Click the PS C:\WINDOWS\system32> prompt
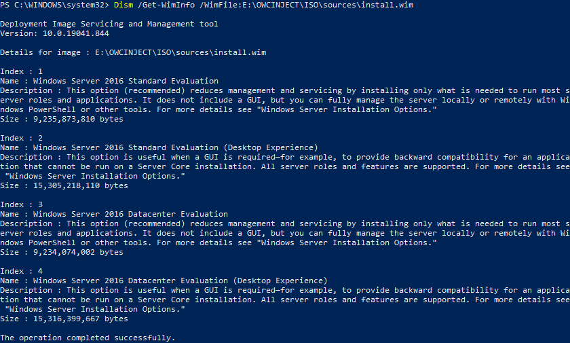The image size is (570, 343). pyautogui.click(x=54, y=5)
